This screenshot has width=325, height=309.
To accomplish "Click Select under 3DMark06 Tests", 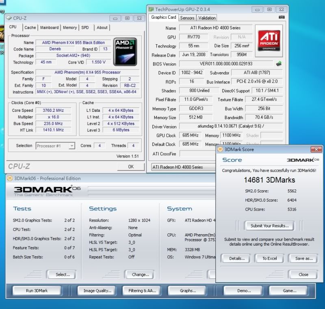I will coord(63,274).
